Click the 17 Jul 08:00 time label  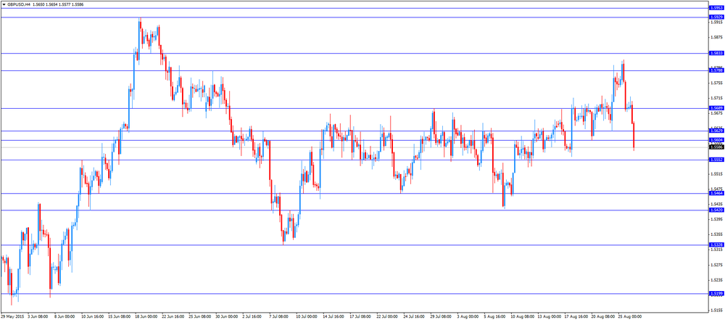coord(360,317)
